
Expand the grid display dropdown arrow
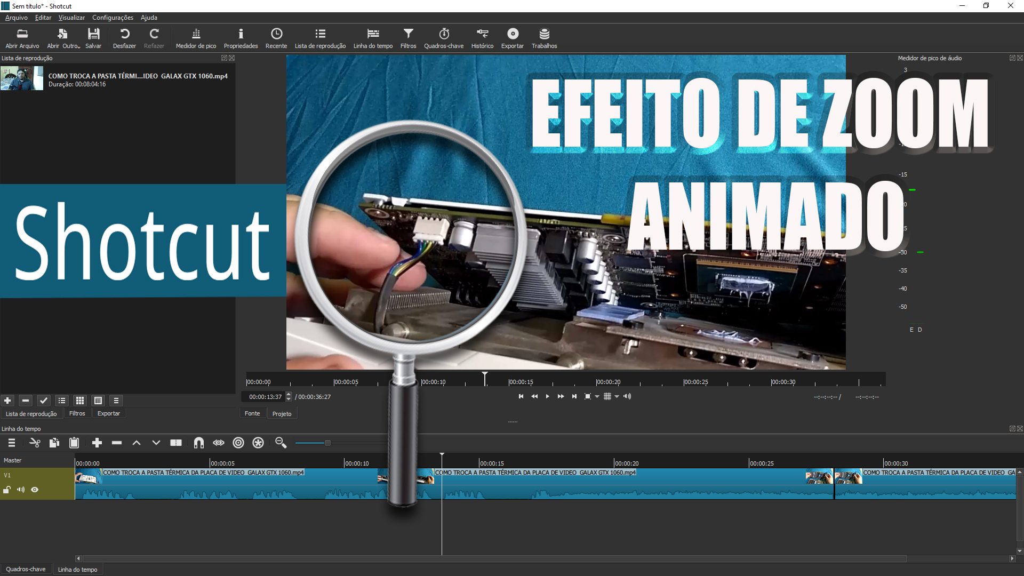(x=617, y=397)
